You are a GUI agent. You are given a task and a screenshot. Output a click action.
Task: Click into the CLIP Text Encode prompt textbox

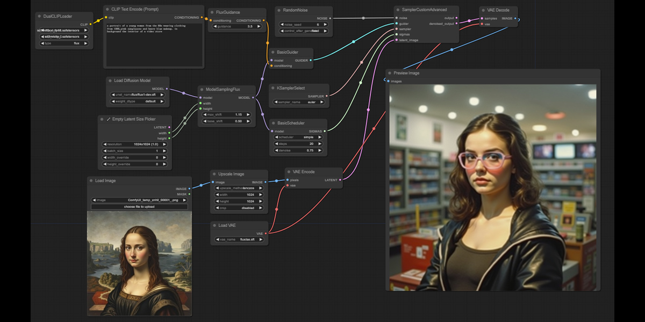154,45
